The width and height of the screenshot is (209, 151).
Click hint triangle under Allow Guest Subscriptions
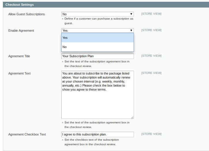pos(62,19)
